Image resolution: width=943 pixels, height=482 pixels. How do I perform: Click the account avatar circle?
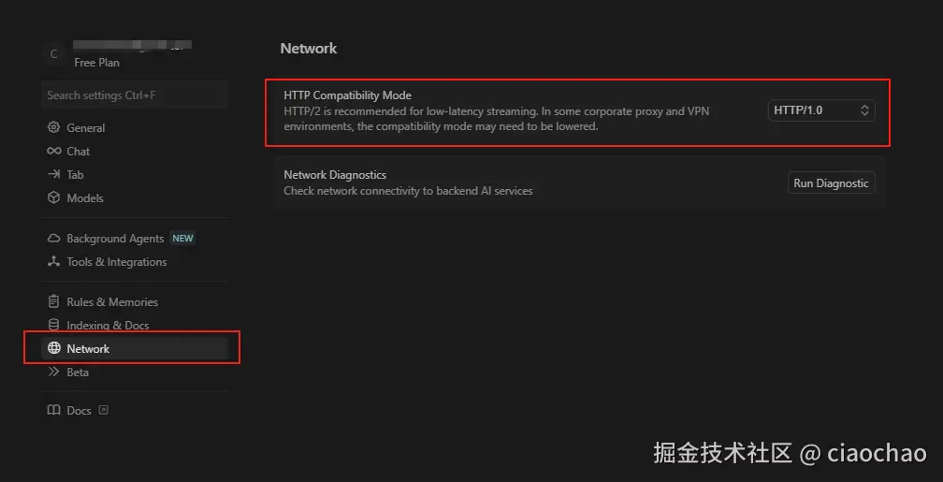pyautogui.click(x=53, y=54)
